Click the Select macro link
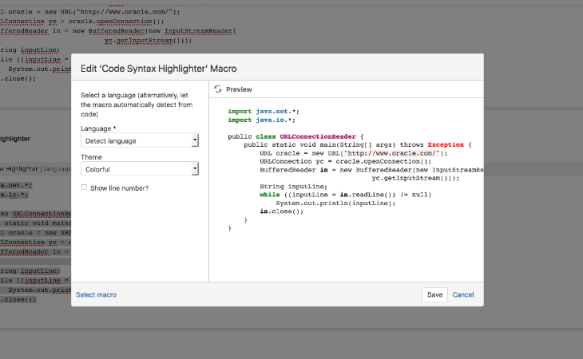583x359 pixels. tap(96, 294)
